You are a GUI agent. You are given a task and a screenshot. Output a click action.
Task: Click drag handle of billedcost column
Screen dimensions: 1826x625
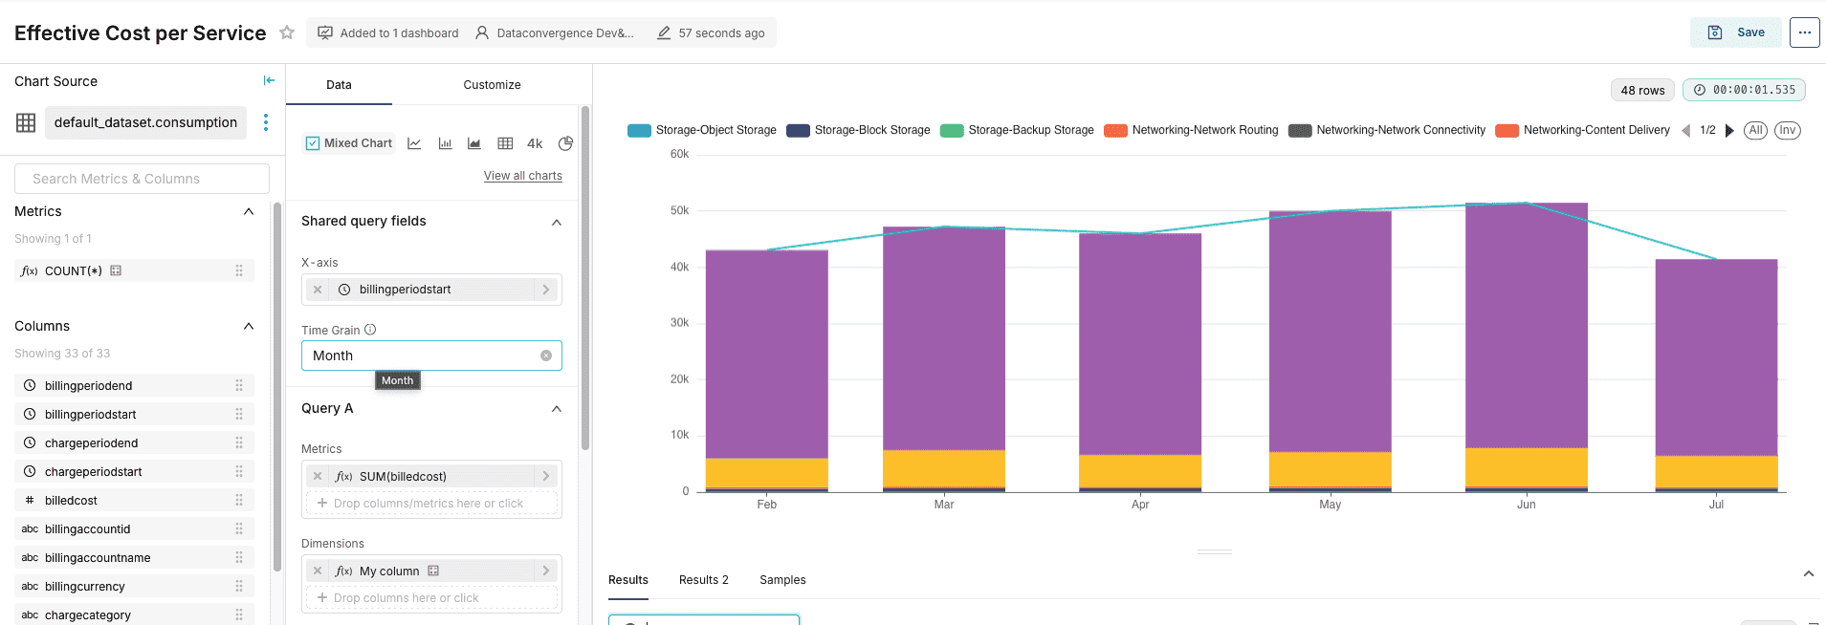[x=239, y=500]
